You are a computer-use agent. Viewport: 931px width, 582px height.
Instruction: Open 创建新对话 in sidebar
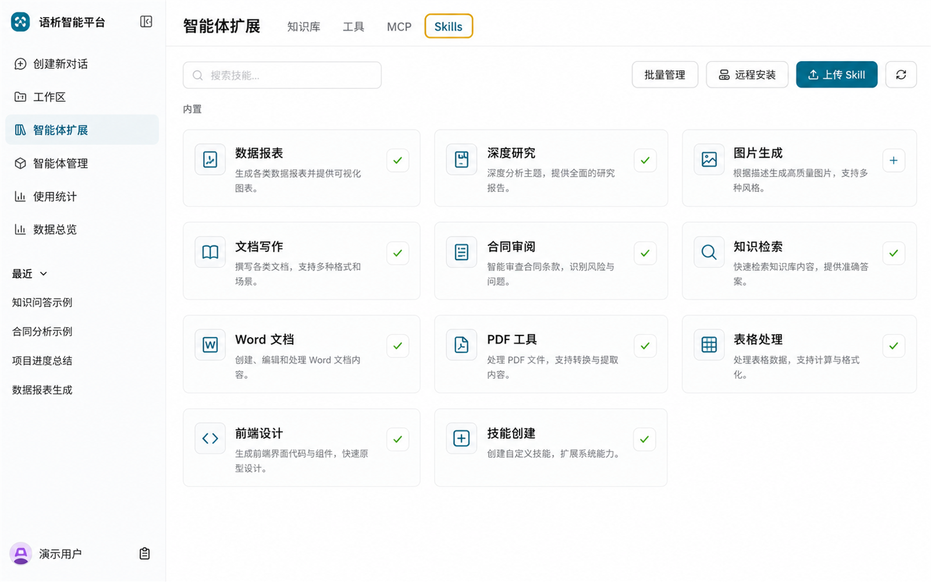point(82,64)
